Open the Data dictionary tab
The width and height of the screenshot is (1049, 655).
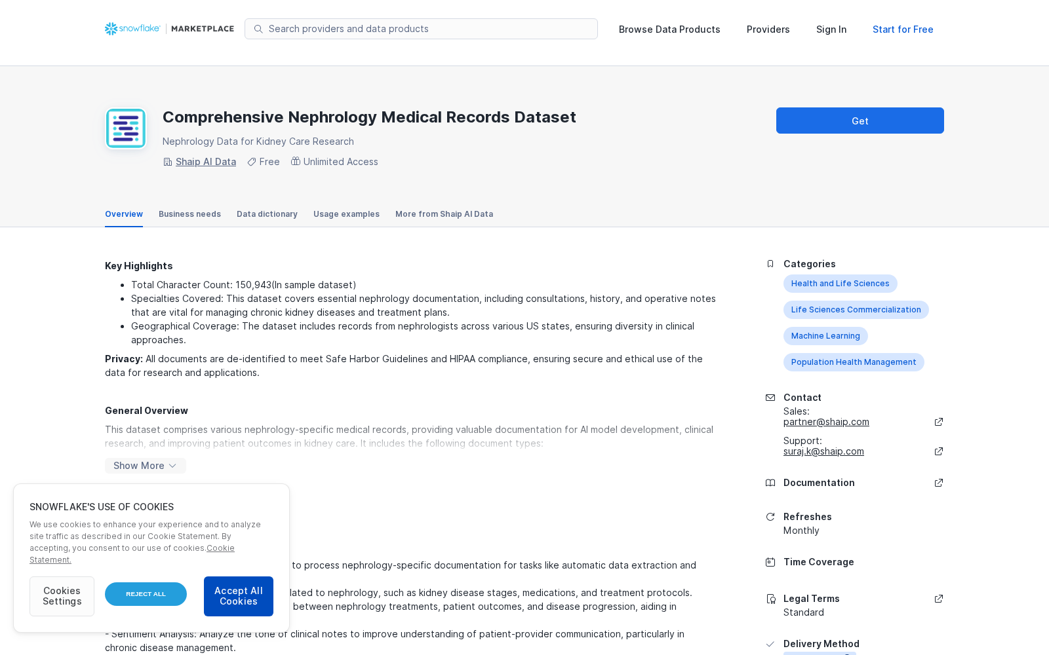(x=267, y=214)
